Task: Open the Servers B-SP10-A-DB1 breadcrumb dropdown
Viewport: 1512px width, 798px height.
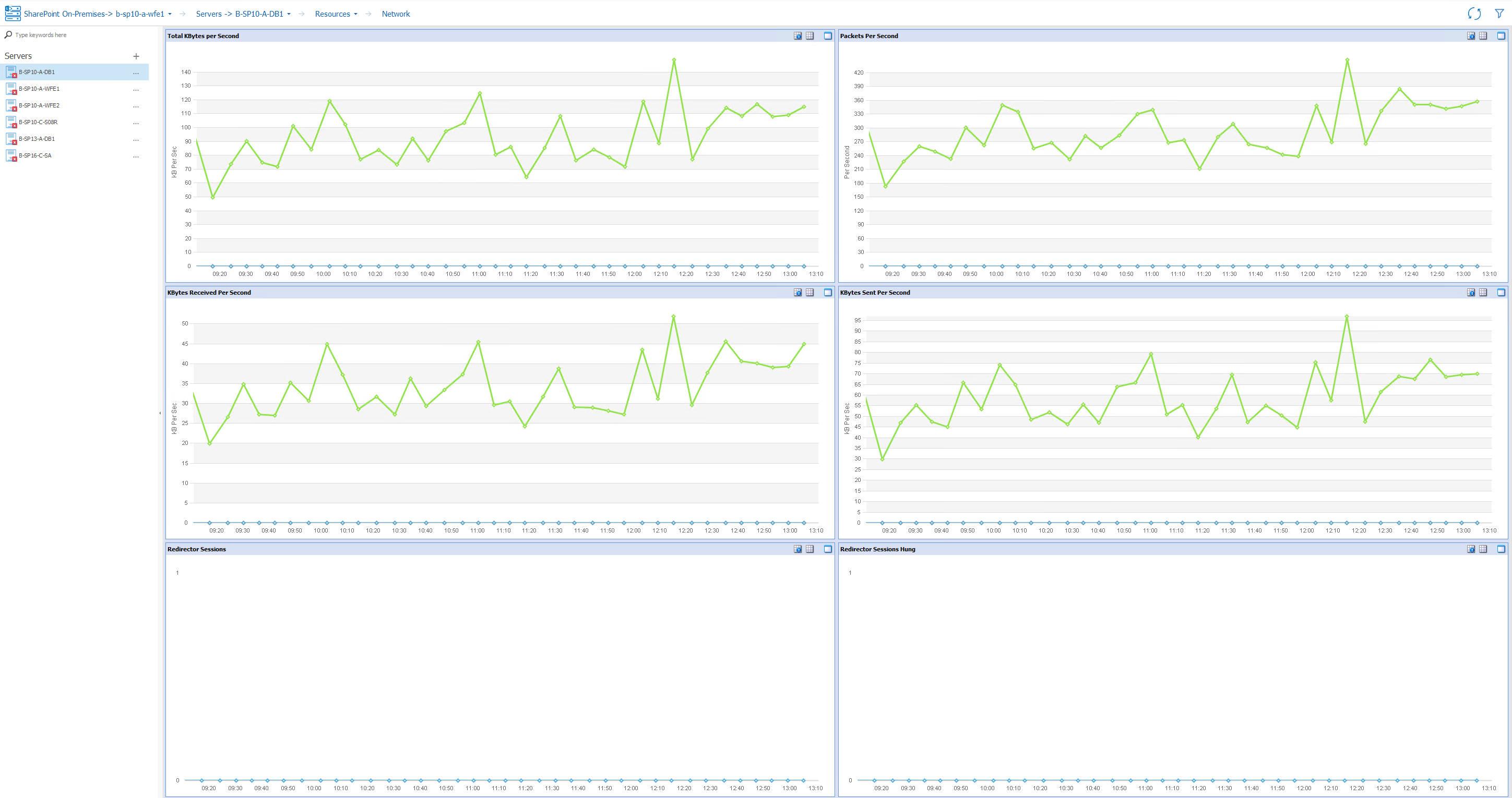Action: (289, 14)
